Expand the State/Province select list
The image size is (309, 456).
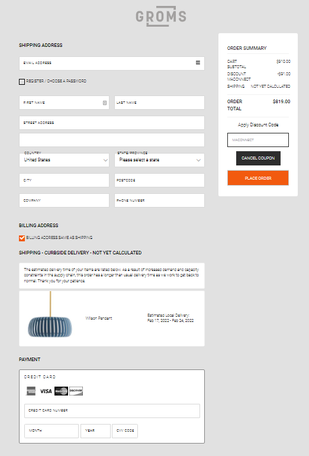tap(159, 160)
